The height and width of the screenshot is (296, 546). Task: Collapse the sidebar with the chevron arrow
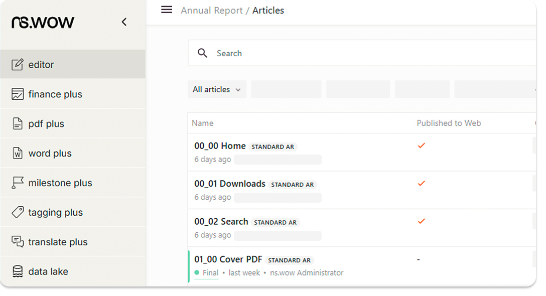[x=124, y=22]
